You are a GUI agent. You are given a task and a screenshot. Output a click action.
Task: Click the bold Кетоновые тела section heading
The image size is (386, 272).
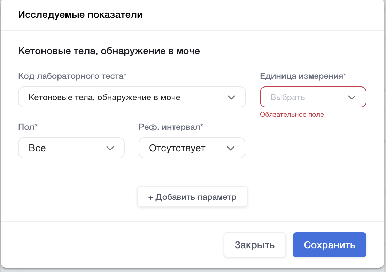click(x=109, y=51)
